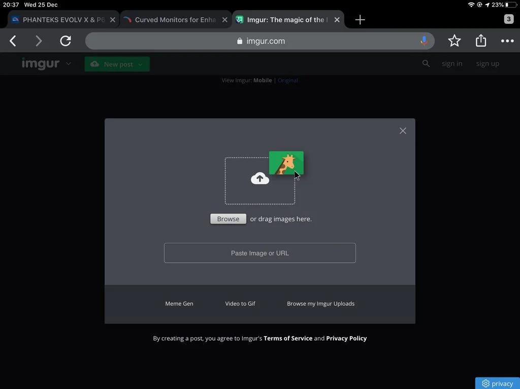The width and height of the screenshot is (520, 389).
Task: Close the Curved Monitors tab
Action: 224,20
